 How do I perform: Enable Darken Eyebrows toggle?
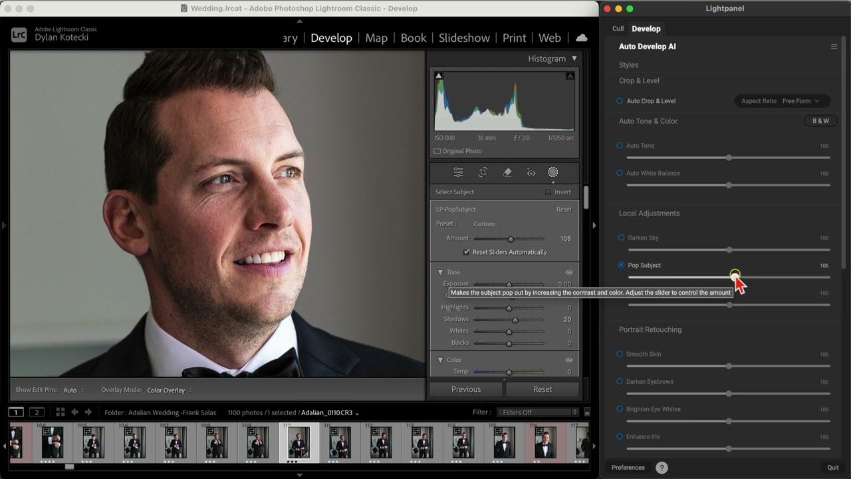pos(620,382)
